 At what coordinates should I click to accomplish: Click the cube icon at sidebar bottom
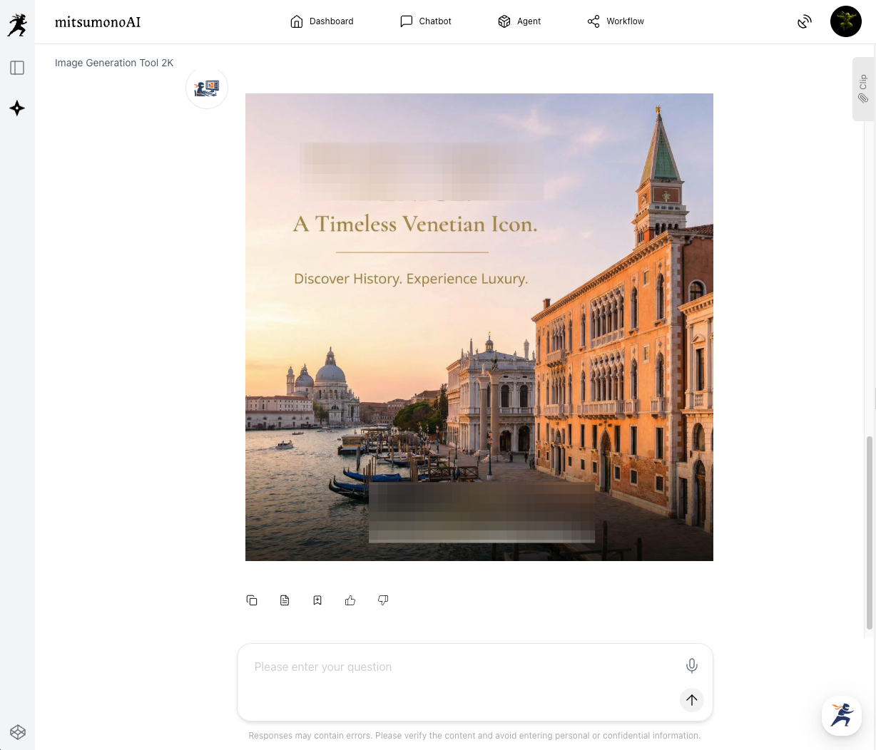pos(18,732)
